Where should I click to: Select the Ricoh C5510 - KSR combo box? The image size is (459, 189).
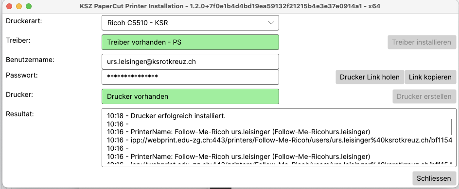190,23
